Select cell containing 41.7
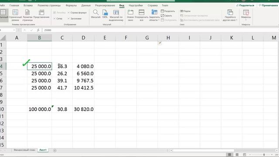 (62, 88)
